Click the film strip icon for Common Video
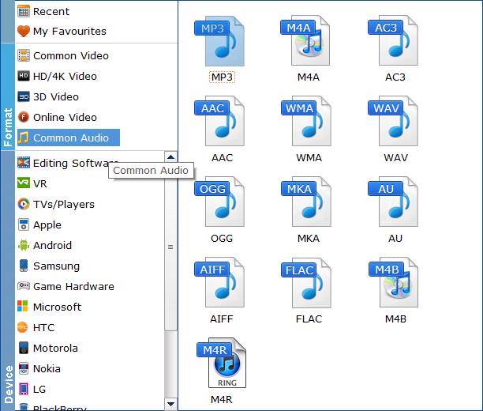The height and width of the screenshot is (411, 483). tap(24, 55)
